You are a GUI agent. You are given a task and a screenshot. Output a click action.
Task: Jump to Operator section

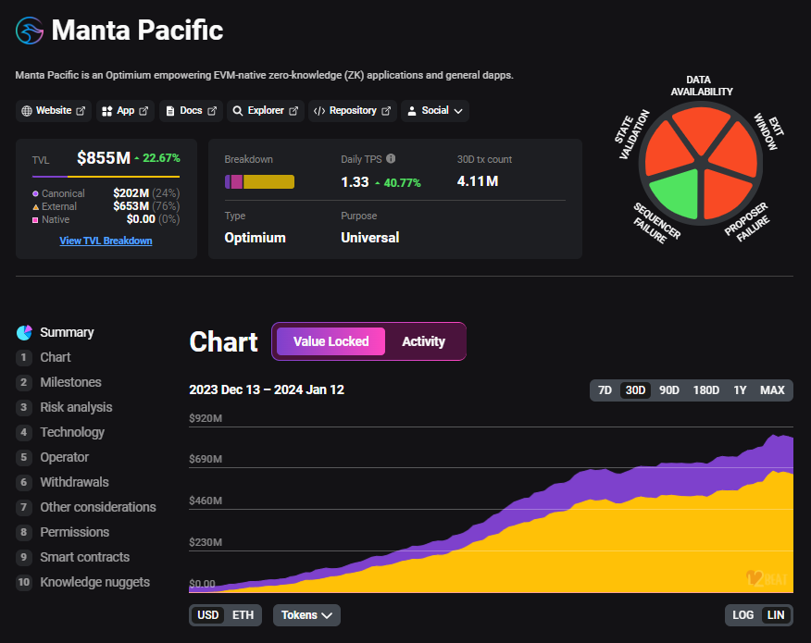point(65,457)
